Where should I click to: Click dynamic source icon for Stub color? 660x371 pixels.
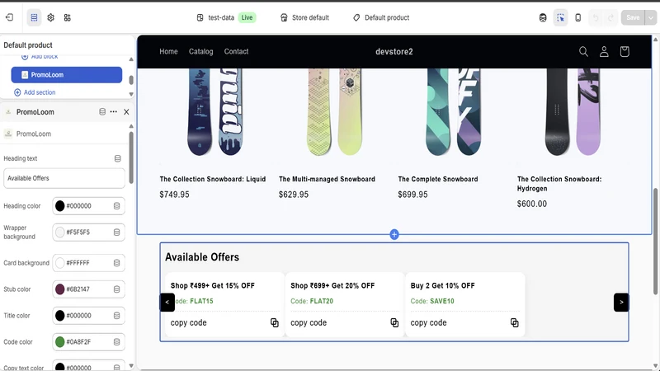[117, 289]
